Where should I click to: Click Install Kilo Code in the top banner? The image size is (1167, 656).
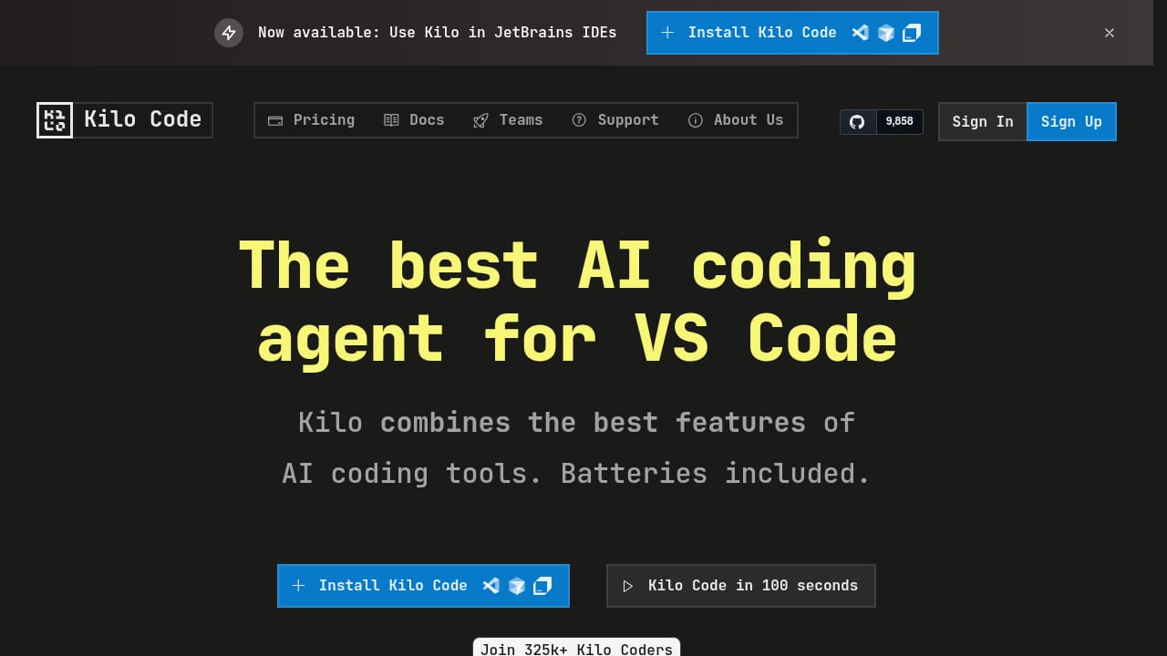click(x=792, y=33)
